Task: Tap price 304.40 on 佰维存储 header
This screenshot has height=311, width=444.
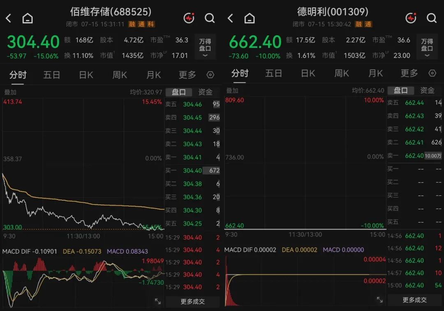Action: click(x=33, y=42)
